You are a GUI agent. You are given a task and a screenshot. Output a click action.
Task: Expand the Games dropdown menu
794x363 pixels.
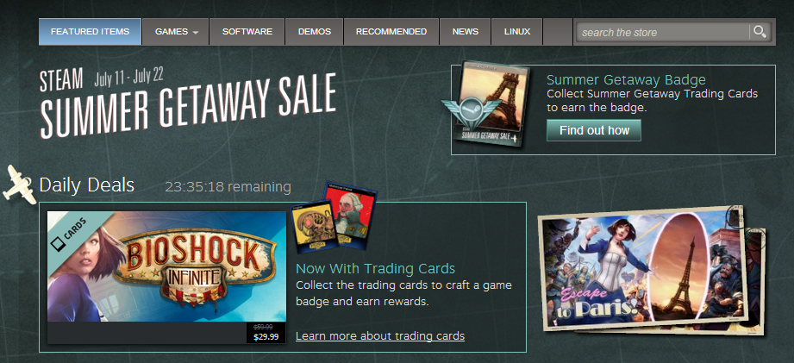176,31
